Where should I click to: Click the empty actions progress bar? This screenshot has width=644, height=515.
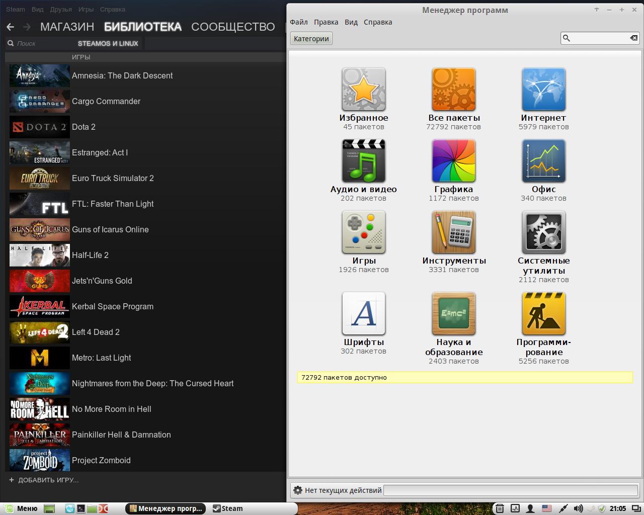(511, 490)
